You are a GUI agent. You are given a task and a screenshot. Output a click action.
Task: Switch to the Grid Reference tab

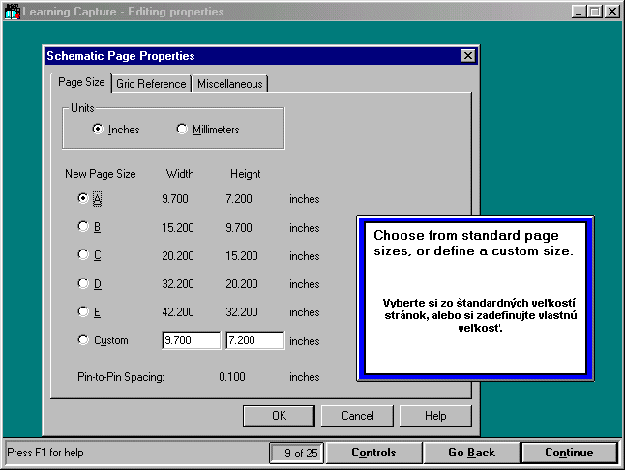pyautogui.click(x=151, y=84)
